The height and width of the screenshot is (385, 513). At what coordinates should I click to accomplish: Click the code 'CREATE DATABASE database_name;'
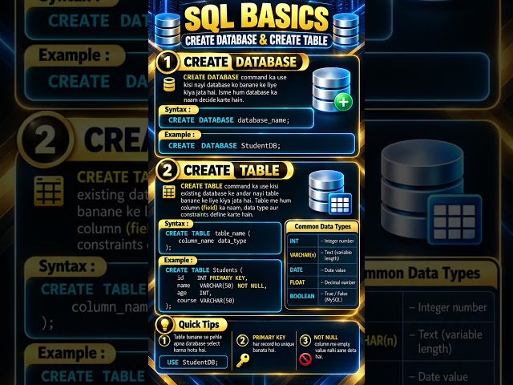pyautogui.click(x=228, y=120)
